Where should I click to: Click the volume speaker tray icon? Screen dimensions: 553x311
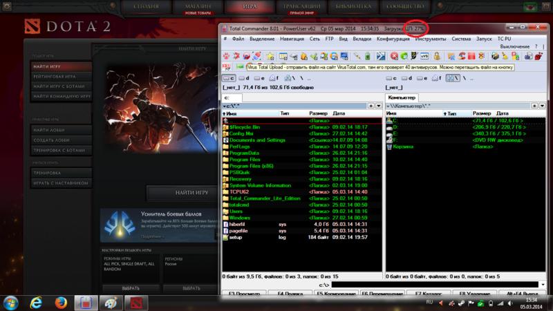(x=510, y=303)
